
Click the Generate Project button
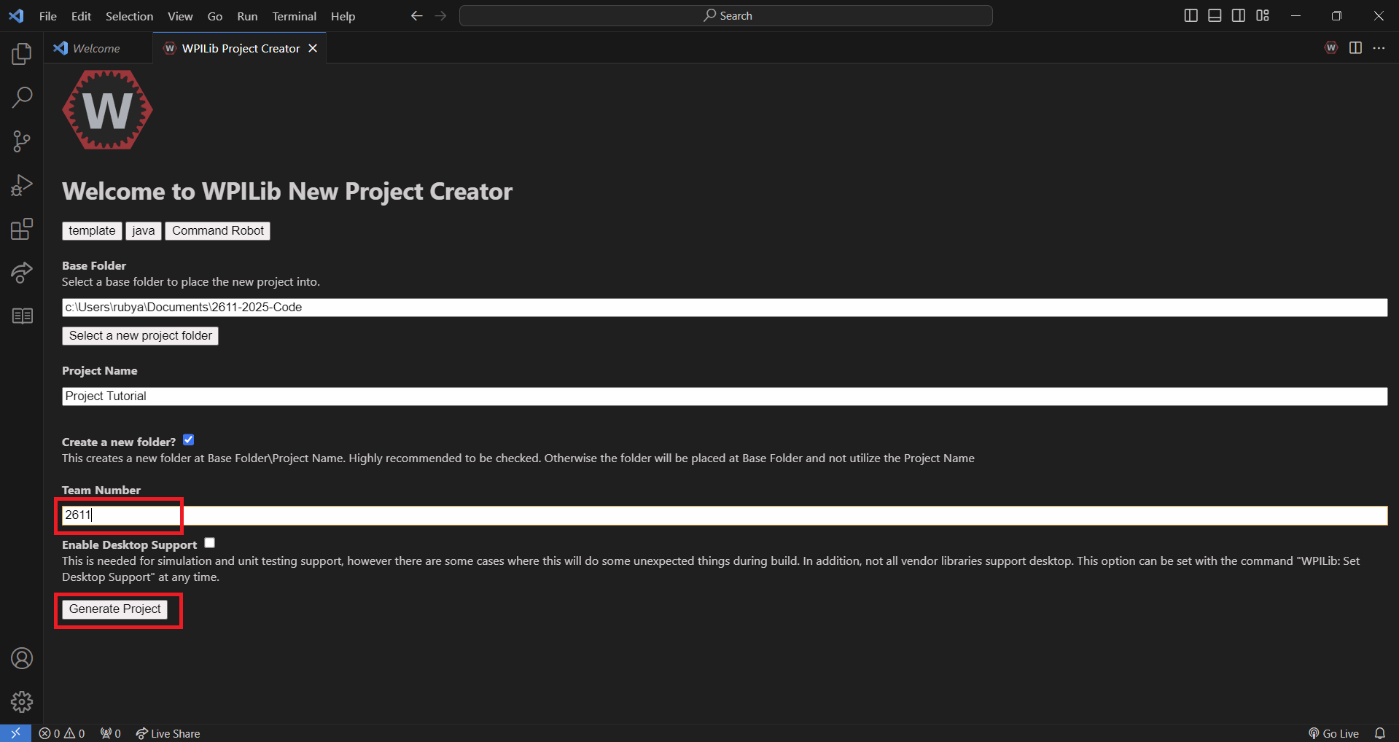114,609
